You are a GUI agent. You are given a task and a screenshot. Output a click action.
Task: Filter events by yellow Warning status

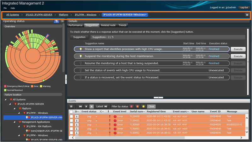[x=143, y=106]
